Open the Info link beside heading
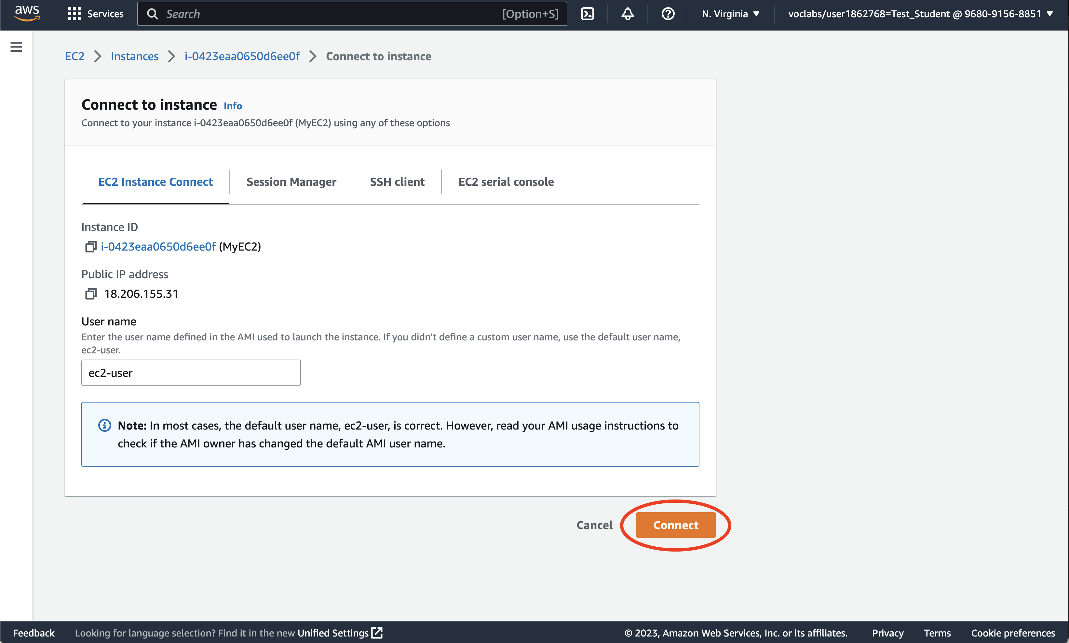Image resolution: width=1069 pixels, height=643 pixels. (x=233, y=106)
